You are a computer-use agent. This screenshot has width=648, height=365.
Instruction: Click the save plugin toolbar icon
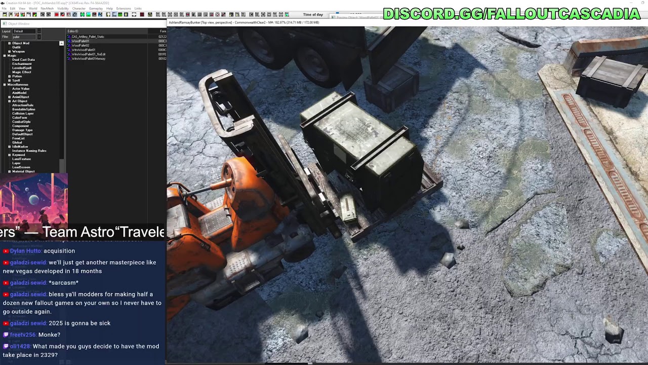11,15
